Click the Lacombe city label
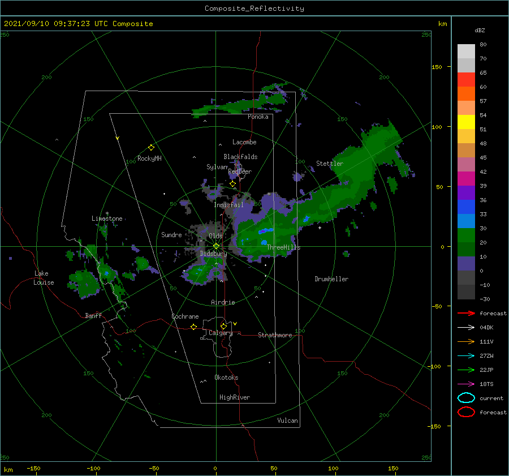 (244, 142)
